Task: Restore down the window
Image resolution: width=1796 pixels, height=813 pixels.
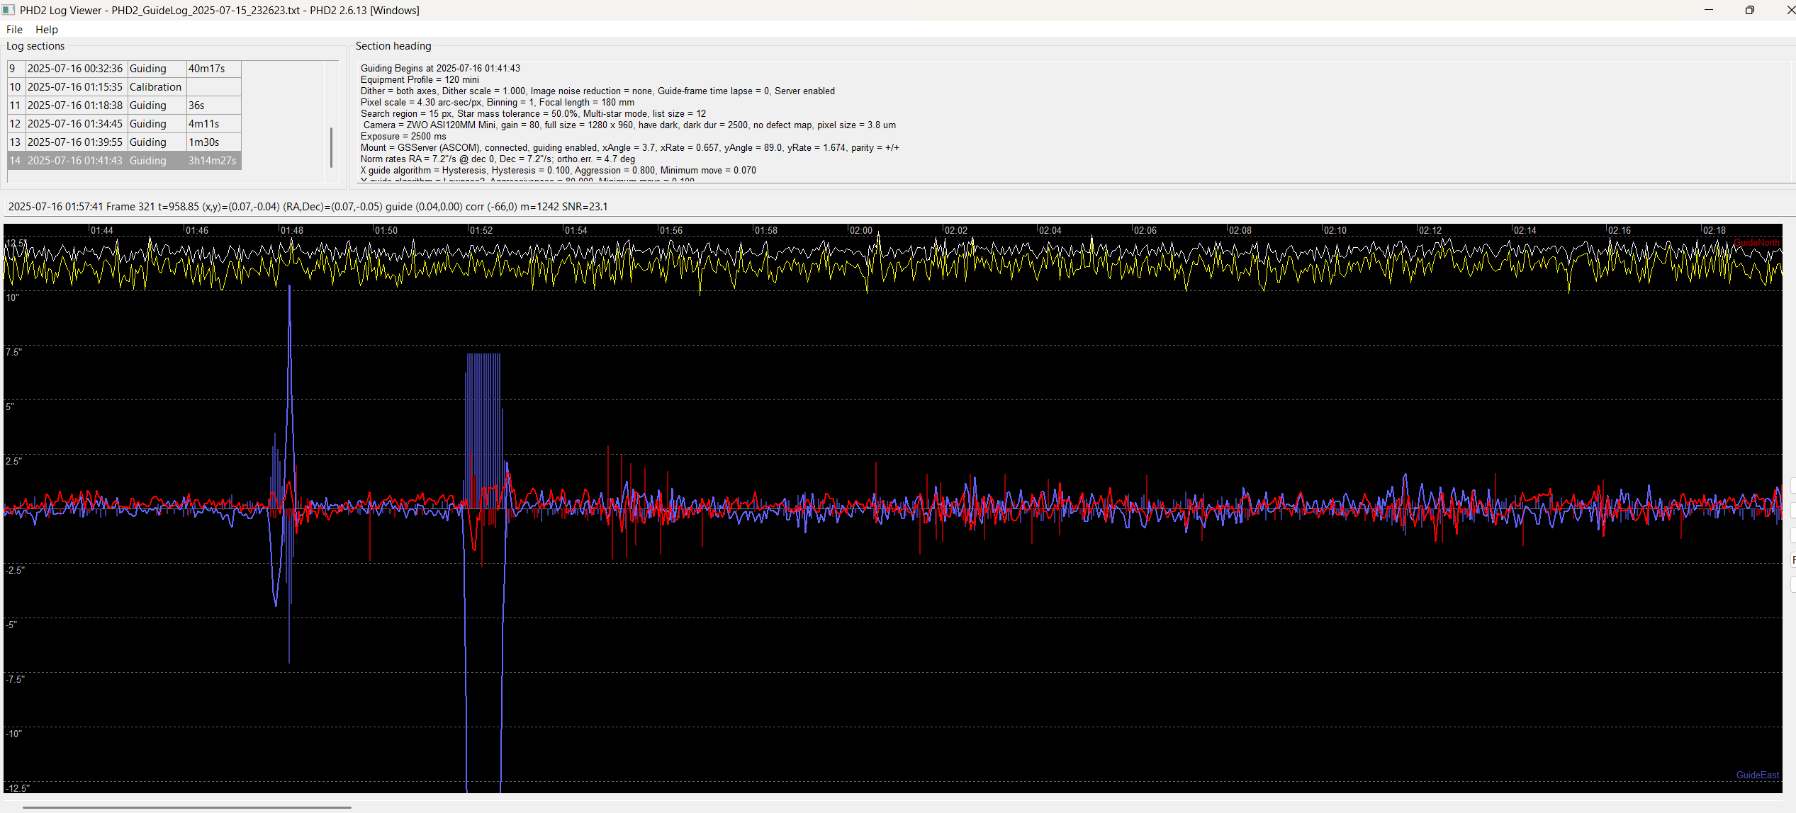Action: 1749,10
